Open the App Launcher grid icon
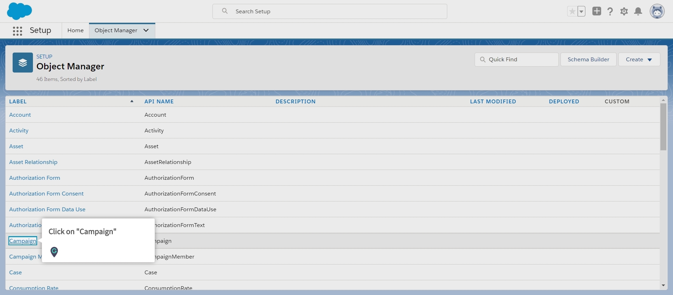 click(18, 31)
